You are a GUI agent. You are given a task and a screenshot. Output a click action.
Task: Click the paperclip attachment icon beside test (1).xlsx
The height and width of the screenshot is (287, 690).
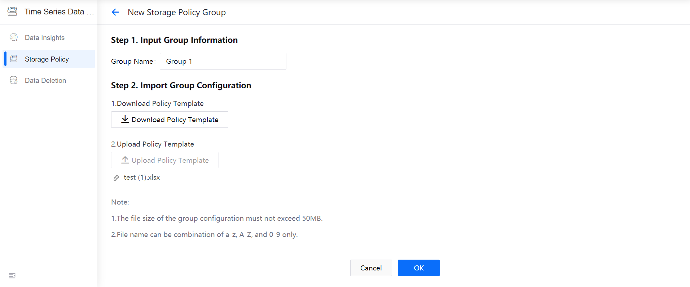116,178
